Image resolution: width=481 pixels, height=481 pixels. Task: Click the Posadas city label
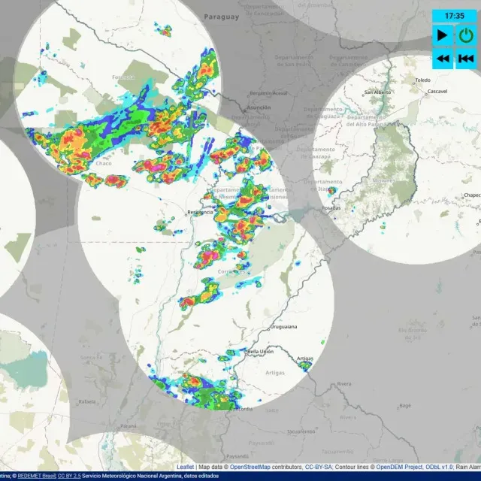[x=331, y=208]
